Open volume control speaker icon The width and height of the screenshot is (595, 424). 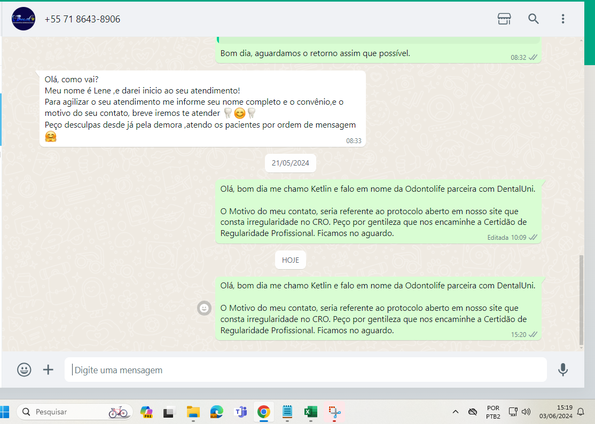coord(526,412)
